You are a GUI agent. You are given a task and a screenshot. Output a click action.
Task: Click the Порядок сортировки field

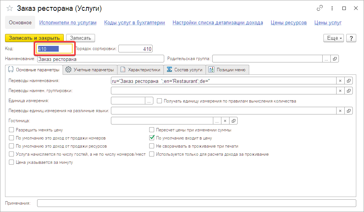(x=135, y=49)
